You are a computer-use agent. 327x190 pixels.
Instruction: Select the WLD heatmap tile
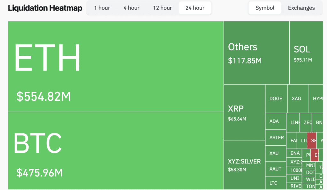coord(309,179)
